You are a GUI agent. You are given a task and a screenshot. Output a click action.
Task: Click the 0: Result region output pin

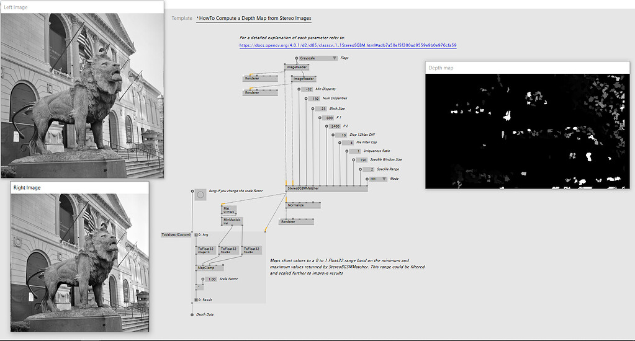[196, 300]
